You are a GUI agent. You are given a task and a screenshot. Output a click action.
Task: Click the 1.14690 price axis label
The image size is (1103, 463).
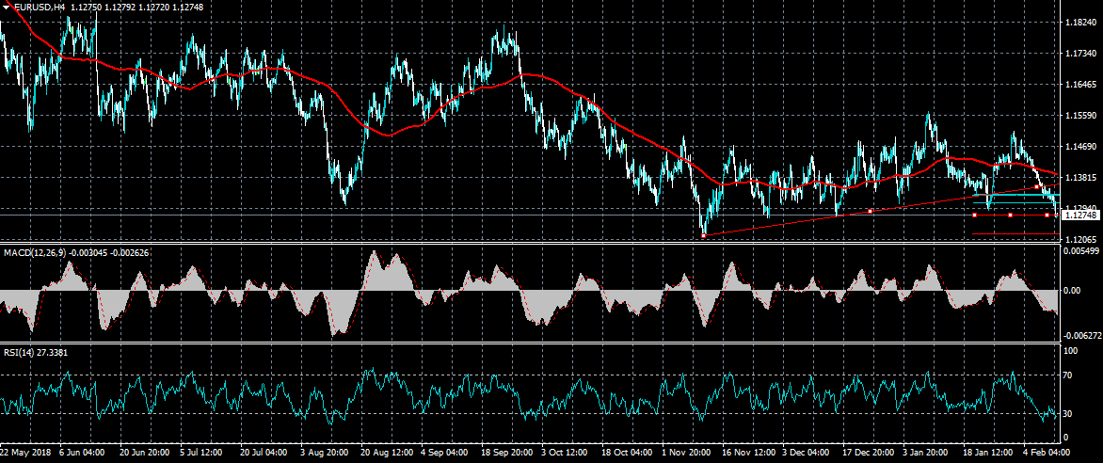click(x=1080, y=147)
